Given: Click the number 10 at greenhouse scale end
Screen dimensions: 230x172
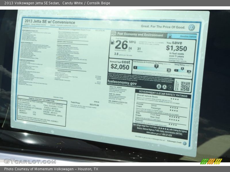Looking at the screenshot, I should pos(169,70).
